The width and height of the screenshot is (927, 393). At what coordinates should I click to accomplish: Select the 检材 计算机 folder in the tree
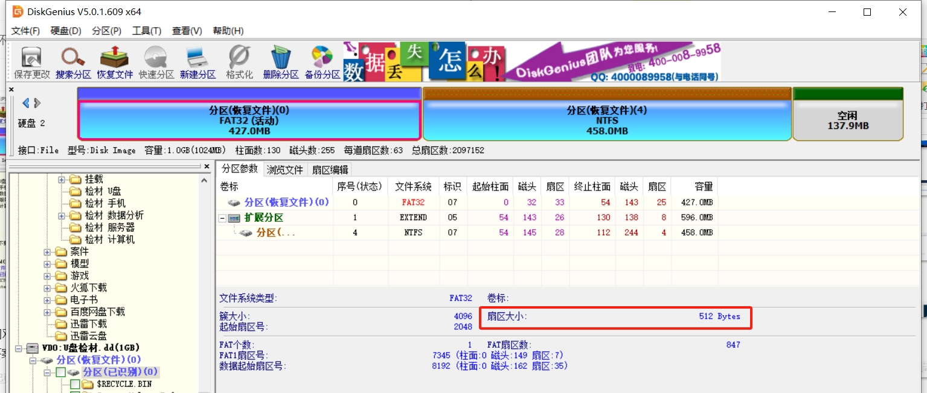(x=110, y=239)
